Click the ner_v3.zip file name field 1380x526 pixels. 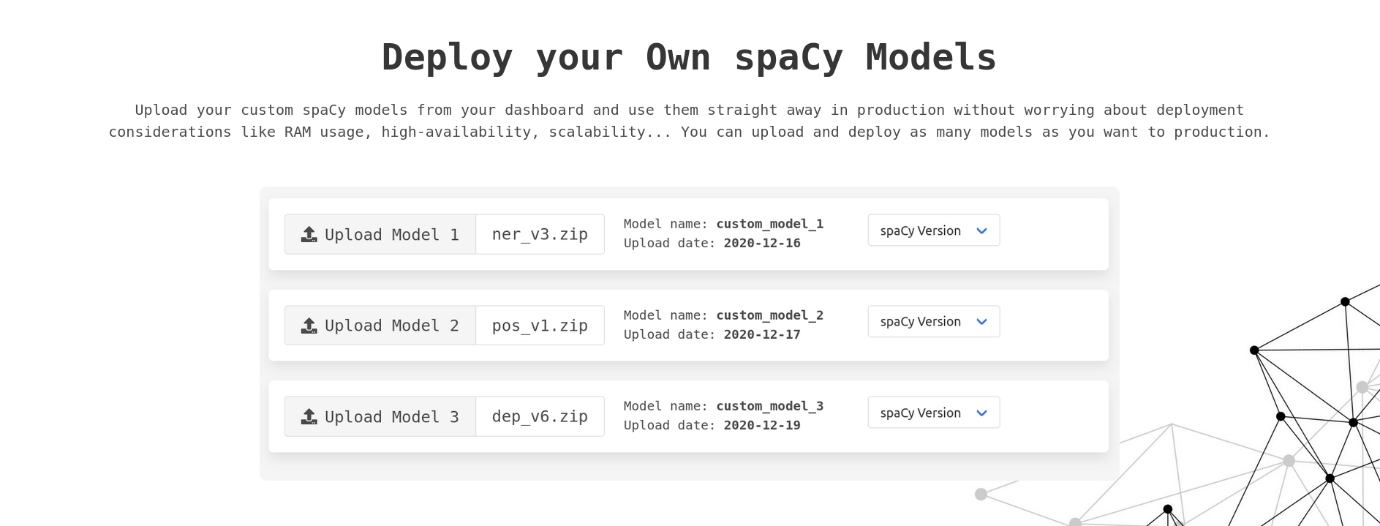[x=540, y=234]
